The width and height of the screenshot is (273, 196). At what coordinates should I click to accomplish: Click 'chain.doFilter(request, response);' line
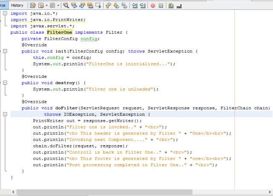pyautogui.click(x=80, y=146)
